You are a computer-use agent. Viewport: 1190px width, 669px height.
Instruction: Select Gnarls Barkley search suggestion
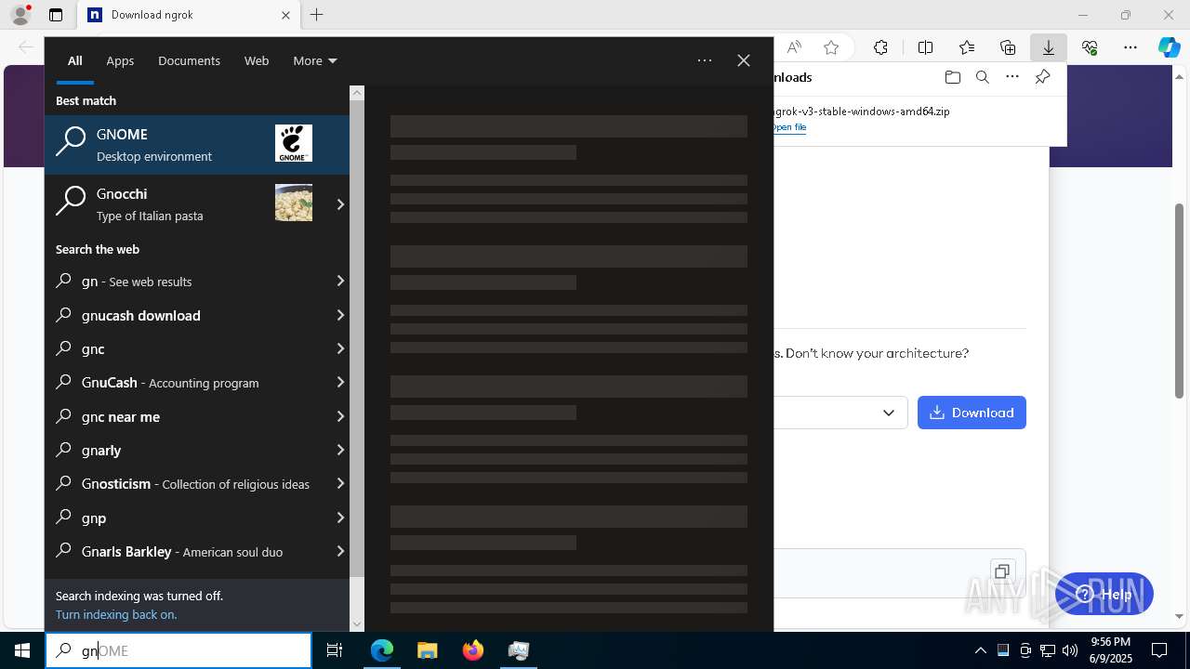[197, 551]
